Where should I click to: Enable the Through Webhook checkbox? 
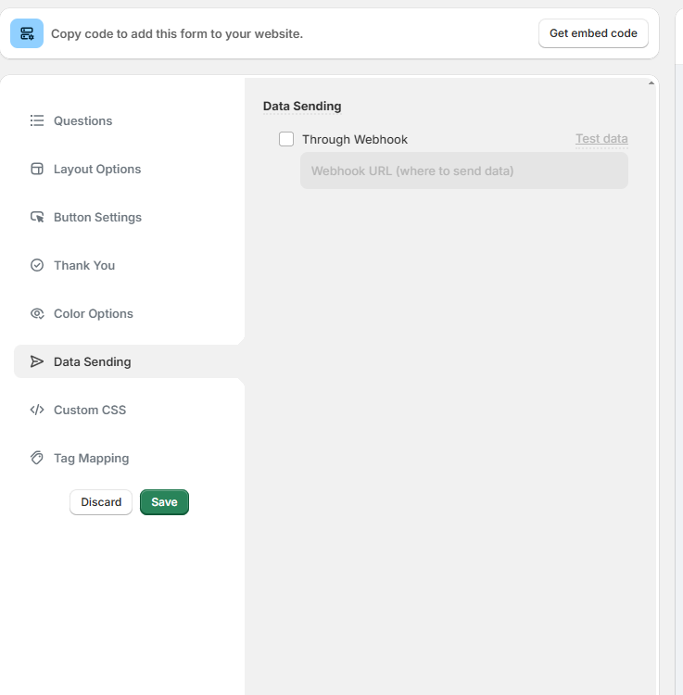pos(286,139)
